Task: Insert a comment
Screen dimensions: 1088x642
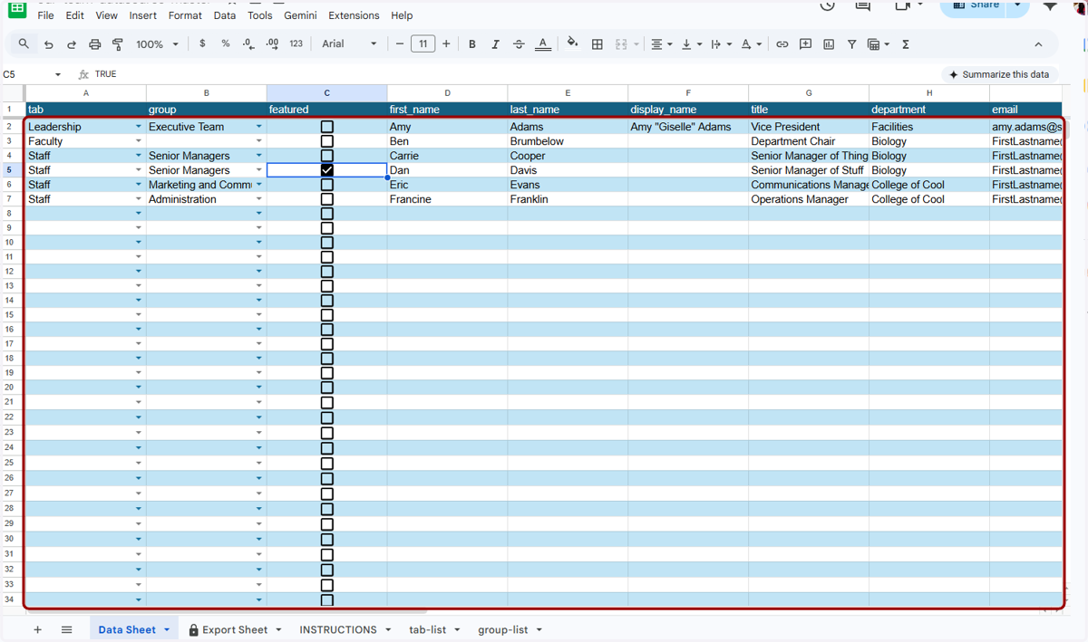Action: tap(805, 43)
